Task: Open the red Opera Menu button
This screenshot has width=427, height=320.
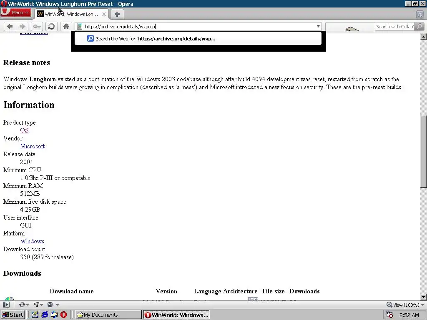Action: [x=15, y=12]
